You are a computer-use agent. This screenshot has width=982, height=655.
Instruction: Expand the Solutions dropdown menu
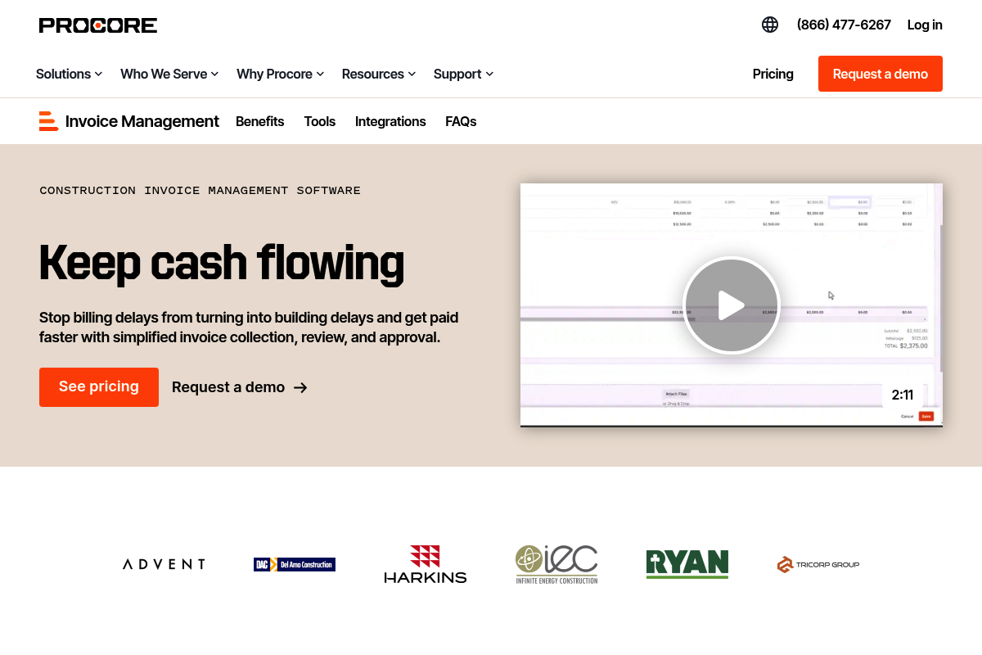pos(69,74)
